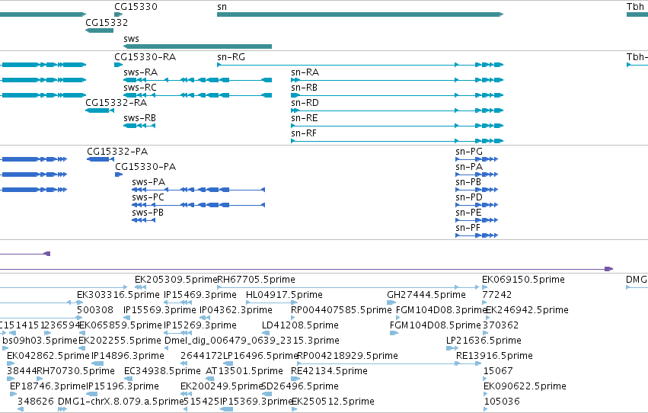This screenshot has width=648, height=413.
Task: Click the 15067 feature label
Action: click(x=498, y=371)
